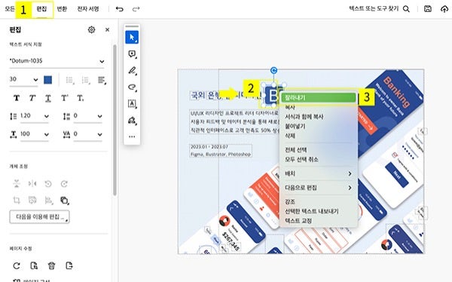Expand the 다음으로 편집 submenu
The height and width of the screenshot is (282, 452).
coord(319,188)
